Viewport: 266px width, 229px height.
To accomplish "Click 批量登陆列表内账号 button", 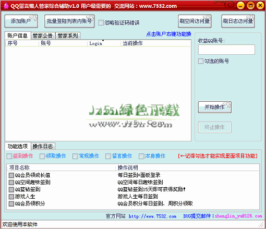I will tap(69, 21).
